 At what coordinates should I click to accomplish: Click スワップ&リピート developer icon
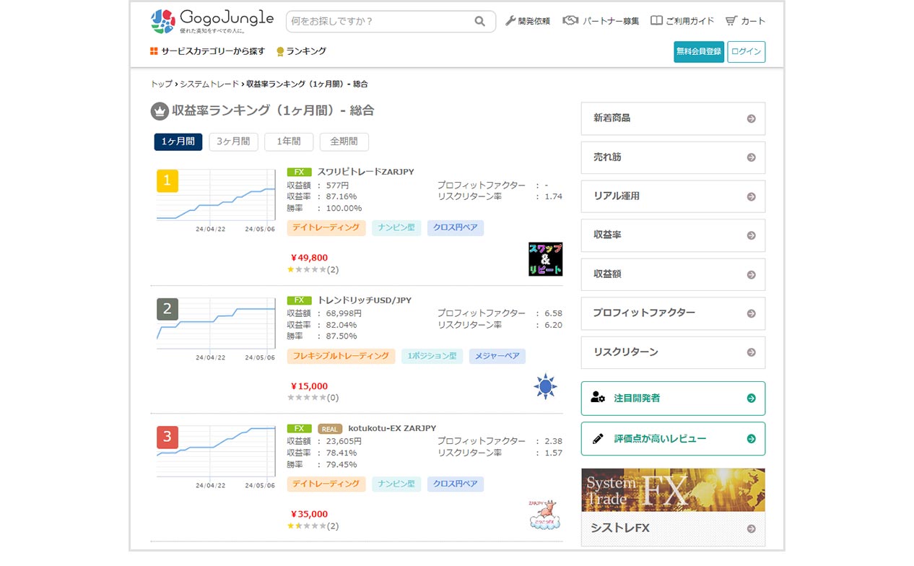click(x=546, y=259)
